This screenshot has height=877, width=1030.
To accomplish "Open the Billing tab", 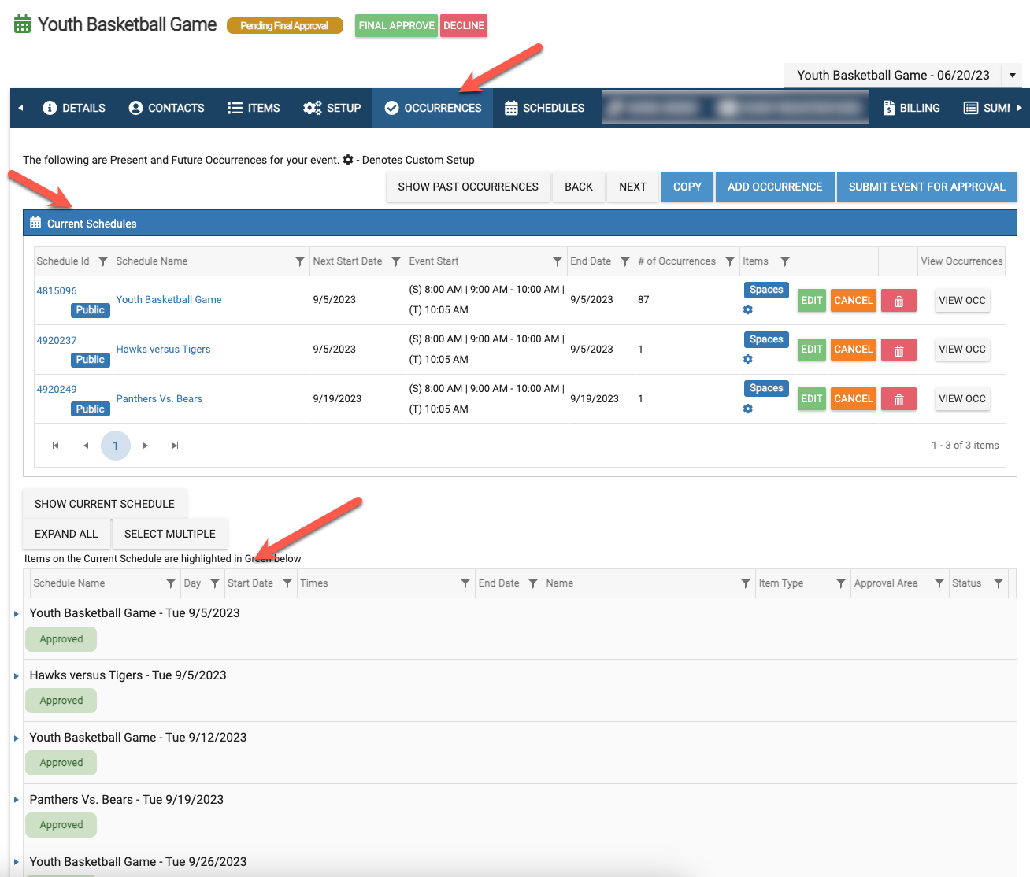I will pyautogui.click(x=911, y=108).
